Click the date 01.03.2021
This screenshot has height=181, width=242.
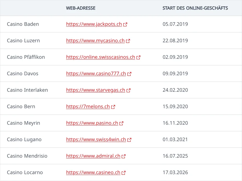tap(175, 140)
